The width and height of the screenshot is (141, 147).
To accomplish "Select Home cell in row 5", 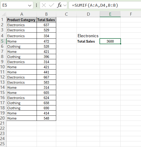I will pyautogui.click(x=22, y=41).
